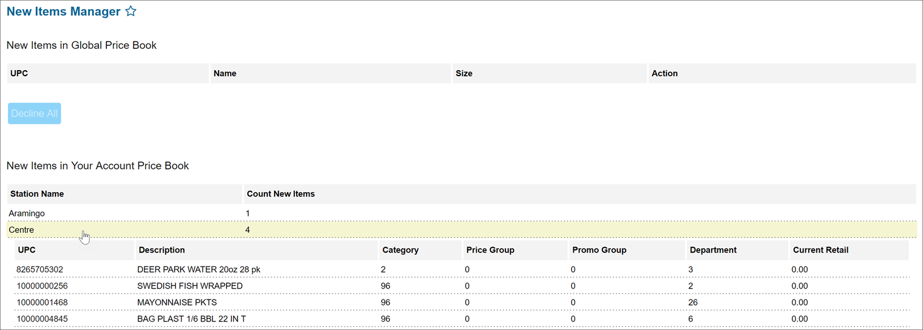Click the Category column header
This screenshot has height=330, width=923.
click(400, 250)
